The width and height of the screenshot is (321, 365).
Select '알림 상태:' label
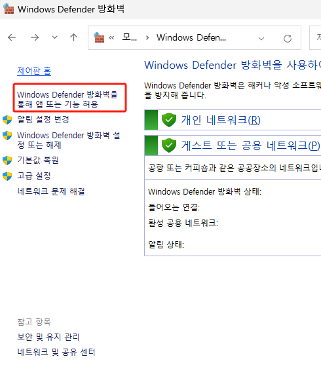[166, 244]
